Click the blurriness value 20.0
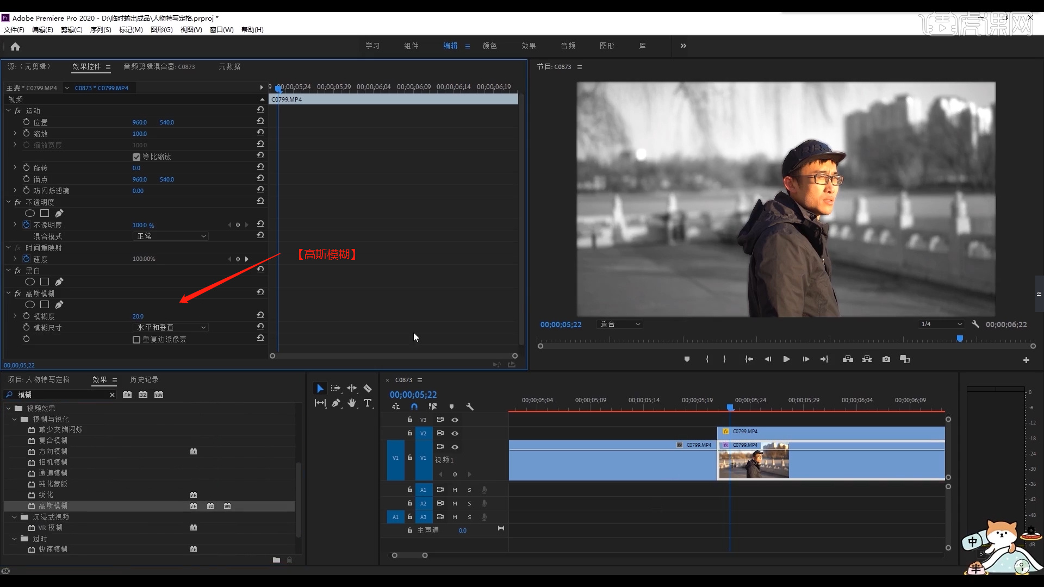The width and height of the screenshot is (1044, 587). [138, 316]
